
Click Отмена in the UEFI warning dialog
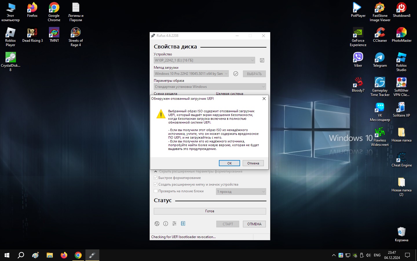(253, 163)
